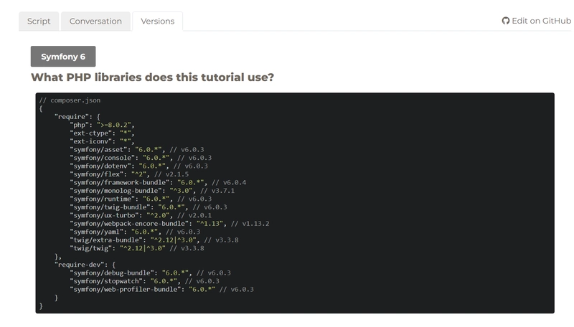This screenshot has height=327, width=574.
Task: Click the // v1.13.2 version comment
Action: [x=250, y=224]
